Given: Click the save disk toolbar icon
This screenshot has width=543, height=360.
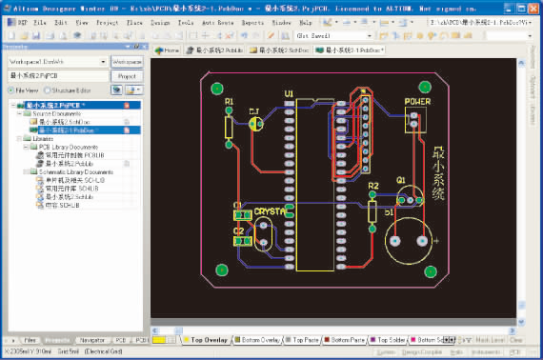Looking at the screenshot, I should tap(36, 35).
